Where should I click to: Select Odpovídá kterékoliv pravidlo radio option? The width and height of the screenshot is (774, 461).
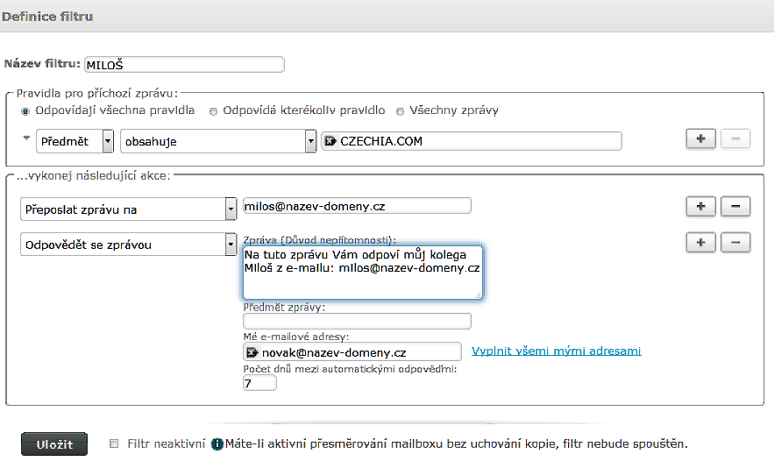click(214, 111)
